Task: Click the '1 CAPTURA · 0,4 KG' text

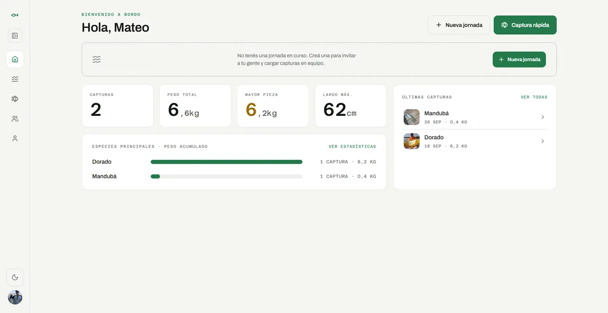Action: [348, 177]
